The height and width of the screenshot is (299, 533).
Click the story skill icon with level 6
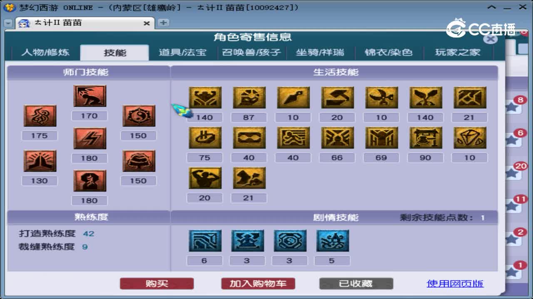coord(205,241)
